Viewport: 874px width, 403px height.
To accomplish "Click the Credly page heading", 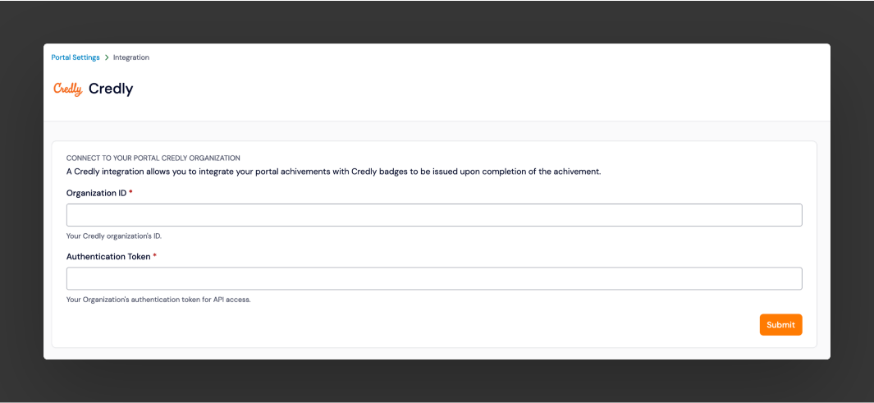I will (x=111, y=89).
